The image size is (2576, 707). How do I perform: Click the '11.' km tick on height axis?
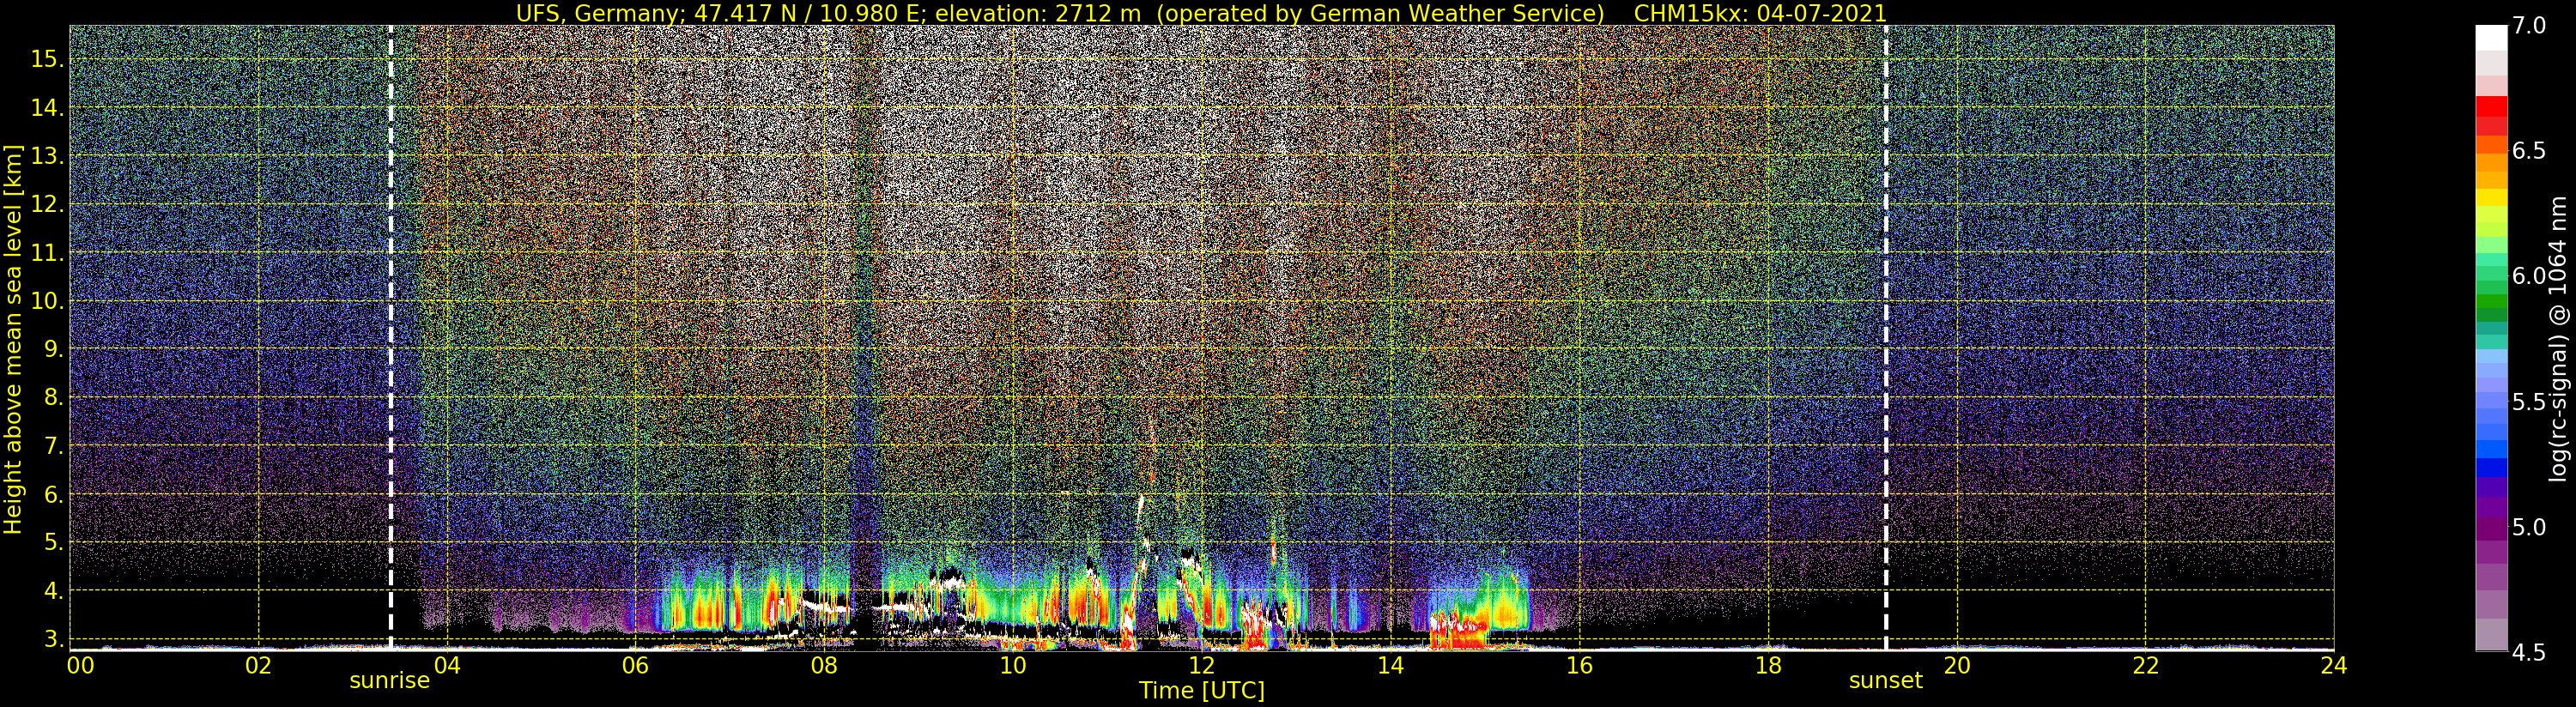pyautogui.click(x=47, y=253)
